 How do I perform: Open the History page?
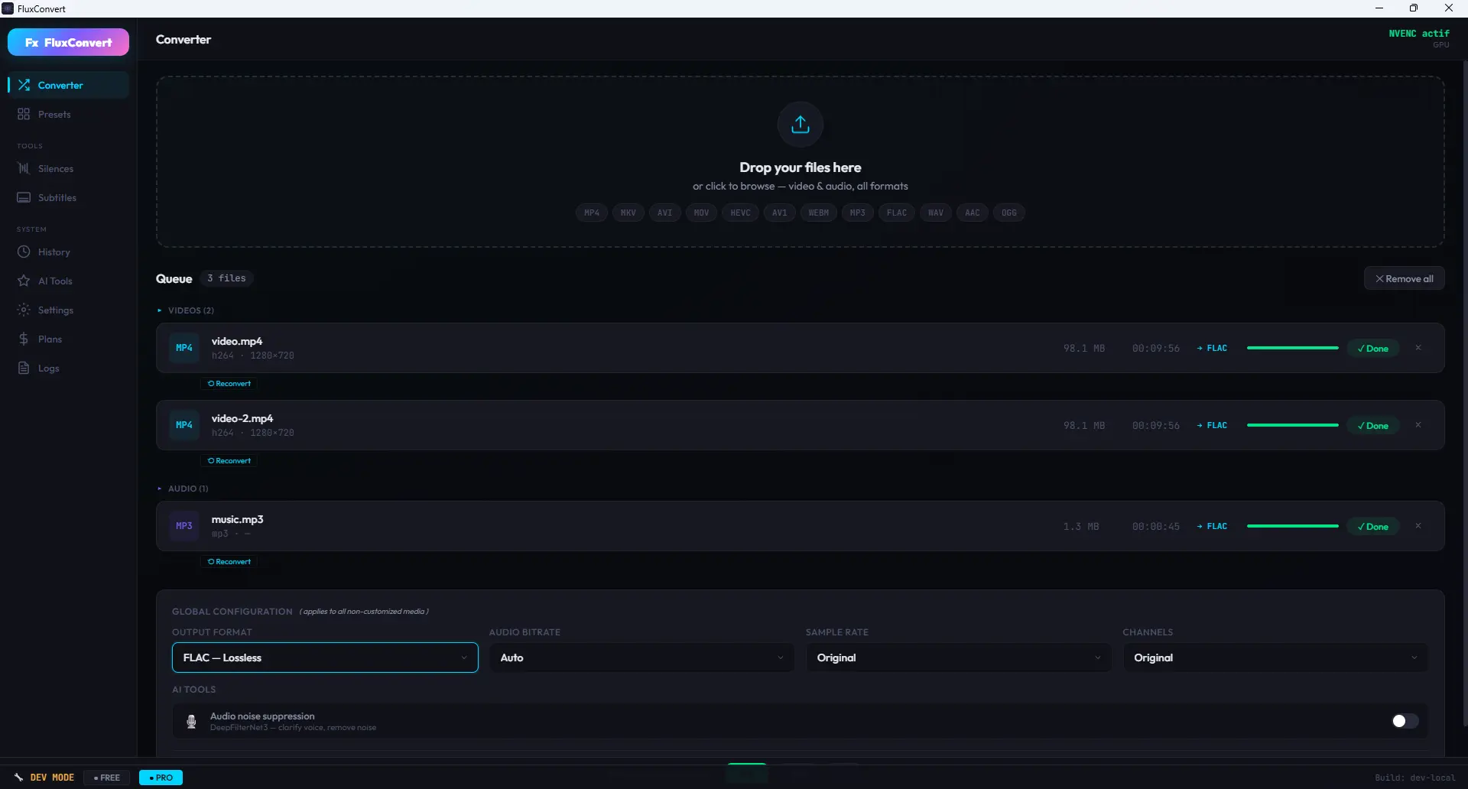pyautogui.click(x=54, y=252)
